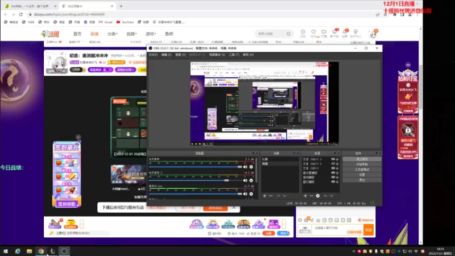The image size is (455, 256).
Task: Go to Douyu 鱼吧 tab
Action: [169, 34]
